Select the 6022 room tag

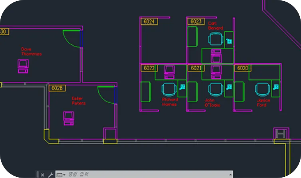(x=149, y=68)
